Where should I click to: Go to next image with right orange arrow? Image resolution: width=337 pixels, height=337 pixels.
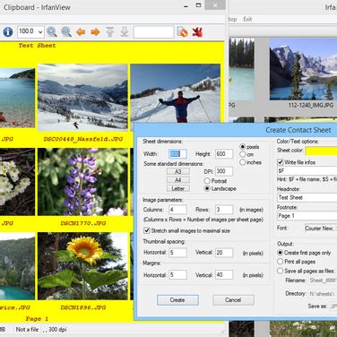coord(95,31)
